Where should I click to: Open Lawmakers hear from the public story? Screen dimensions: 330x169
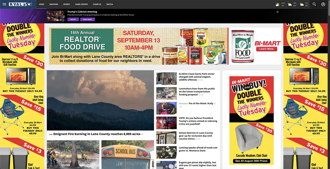click(197, 92)
